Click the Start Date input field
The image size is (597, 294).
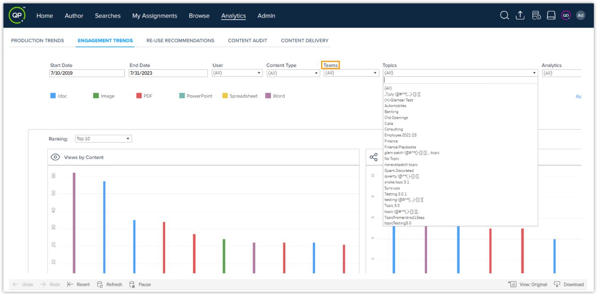click(x=87, y=73)
